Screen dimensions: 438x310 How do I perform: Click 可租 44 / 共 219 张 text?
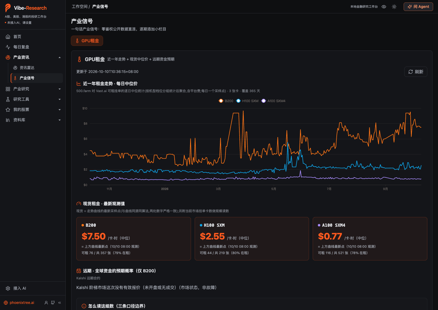coord(224,253)
